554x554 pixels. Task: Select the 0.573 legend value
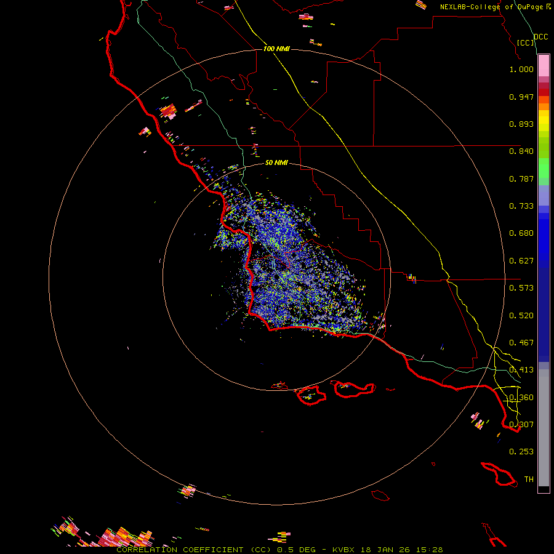pyautogui.click(x=521, y=288)
